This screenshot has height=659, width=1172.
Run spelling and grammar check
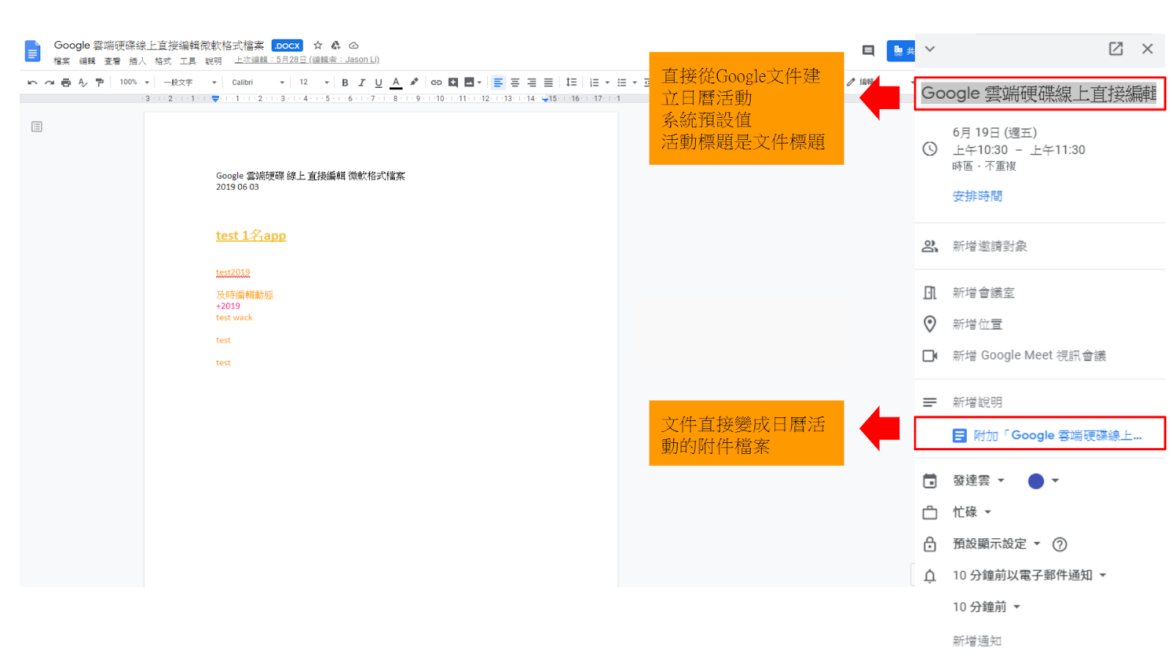pyautogui.click(x=83, y=83)
